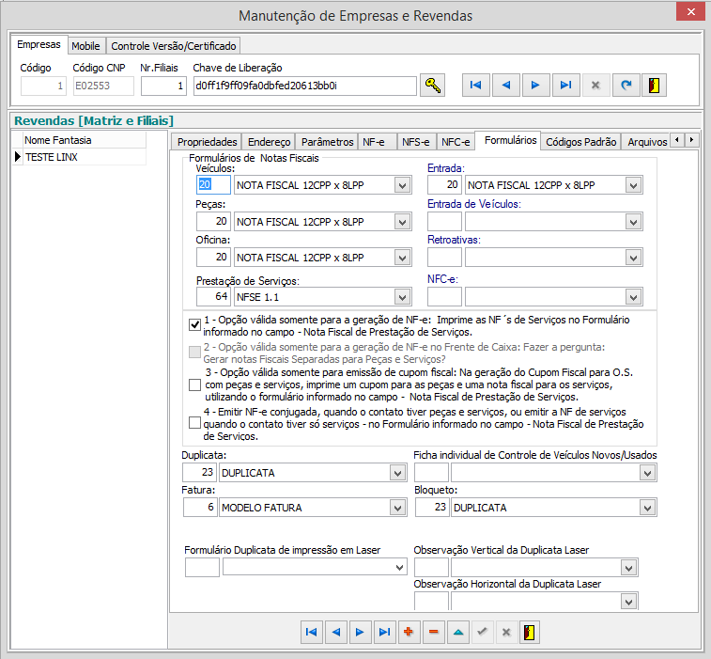
Task: Check option 4 Emitir NF-e conjugada
Action: tap(194, 423)
